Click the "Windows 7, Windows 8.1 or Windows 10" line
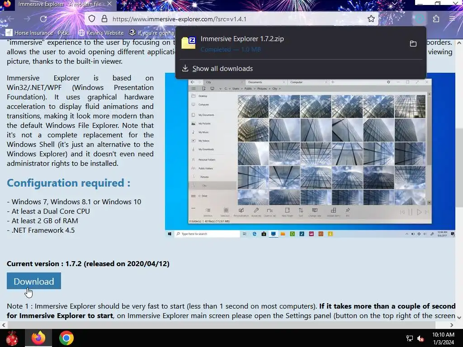 [74, 202]
